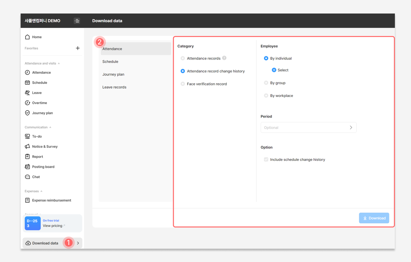The image size is (411, 262).
Task: Click the help icon beside Attendance records
Action: point(224,58)
